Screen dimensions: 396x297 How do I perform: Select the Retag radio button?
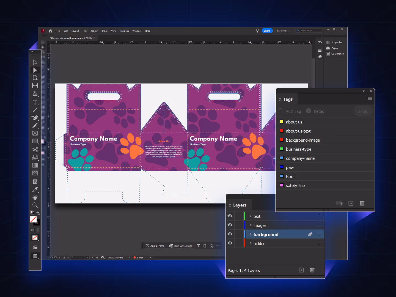click(308, 111)
